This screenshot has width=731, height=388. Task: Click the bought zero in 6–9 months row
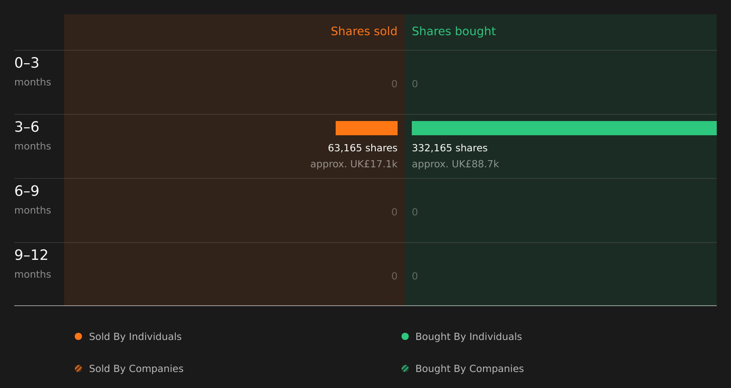[x=415, y=212]
